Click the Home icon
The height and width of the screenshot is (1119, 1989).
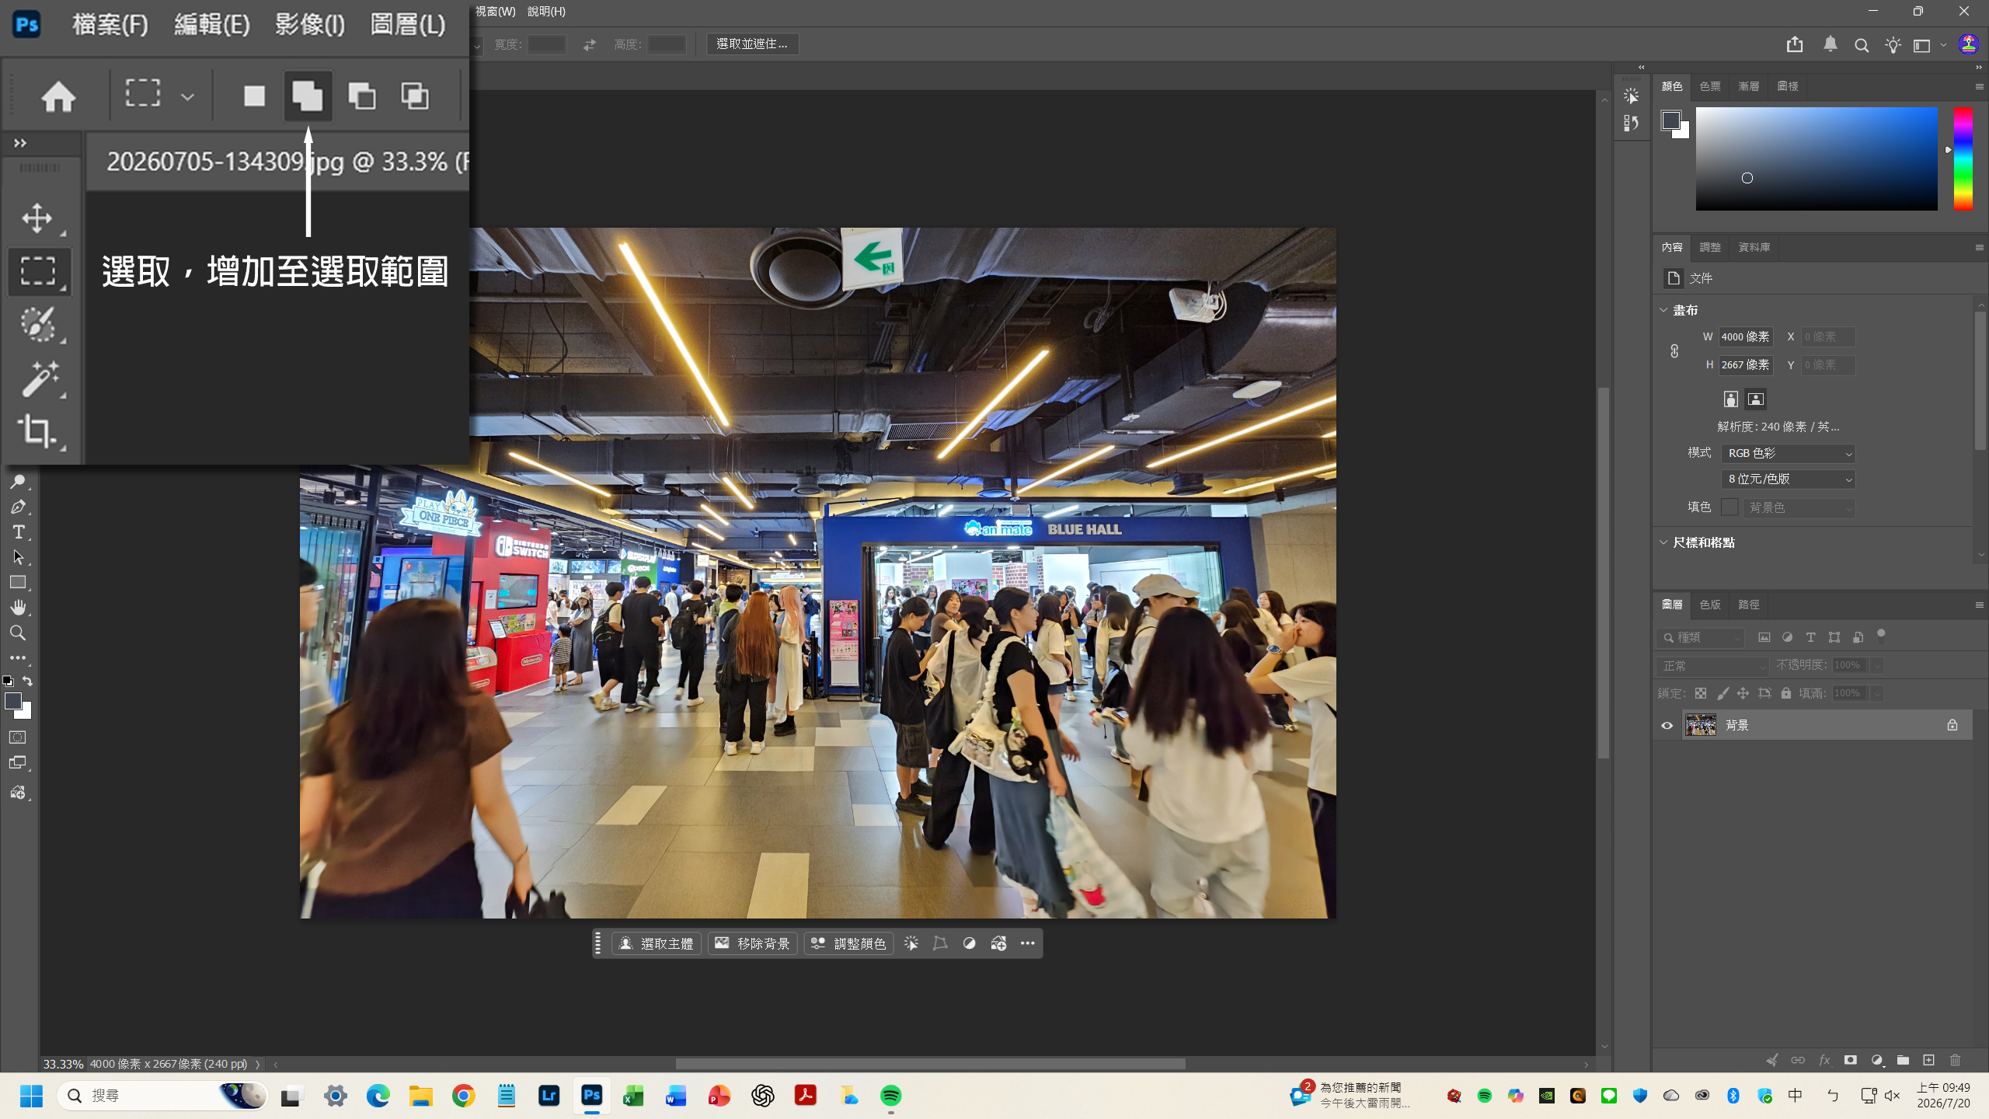(x=58, y=96)
